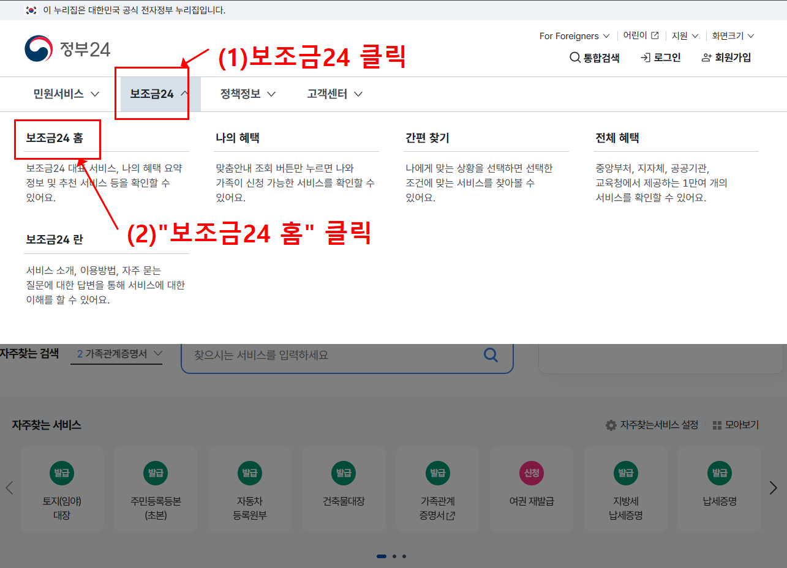Open 전체 혜택 submenu link

617,138
